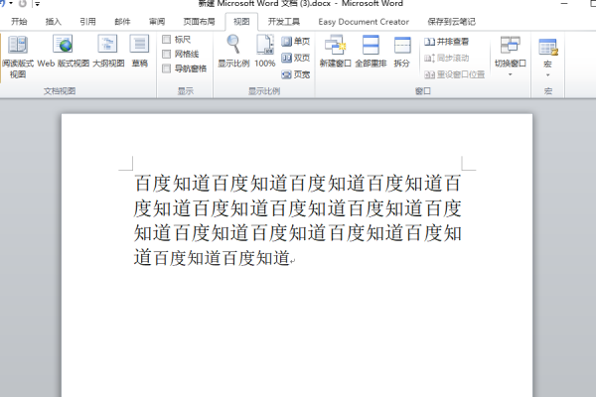Open Web 版式视图 layout view
596x397 pixels.
click(64, 52)
